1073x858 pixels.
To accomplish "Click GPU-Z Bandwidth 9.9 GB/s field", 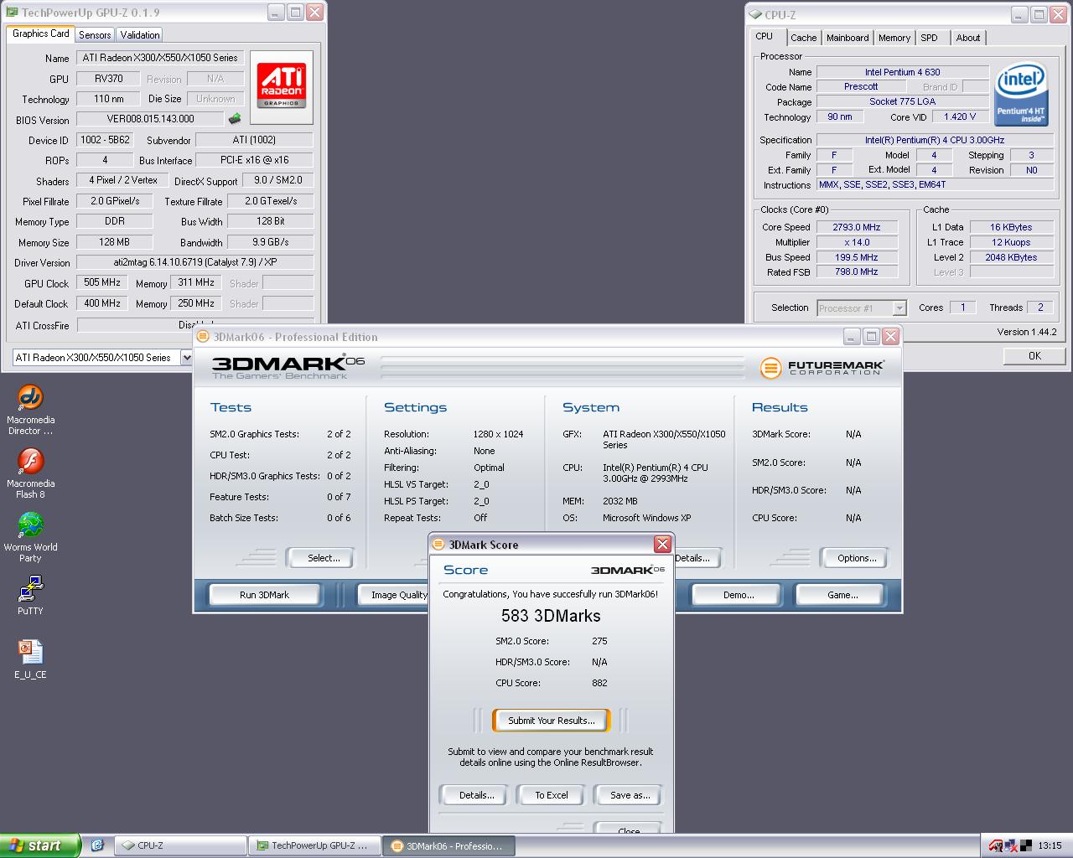I will pos(271,242).
